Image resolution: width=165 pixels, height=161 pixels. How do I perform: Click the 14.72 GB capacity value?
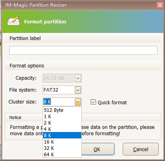tap(54, 78)
